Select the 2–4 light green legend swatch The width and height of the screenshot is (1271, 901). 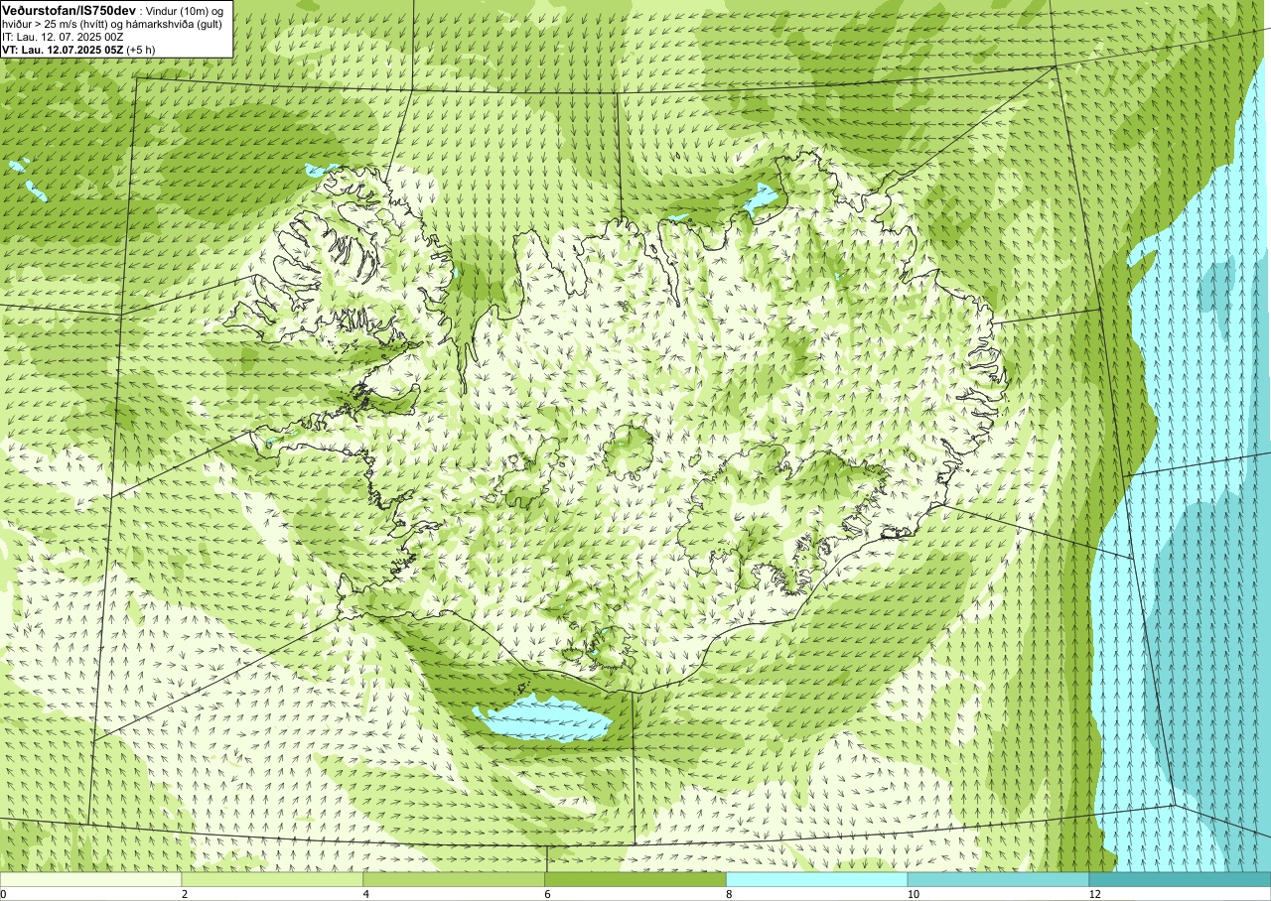pos(272,879)
